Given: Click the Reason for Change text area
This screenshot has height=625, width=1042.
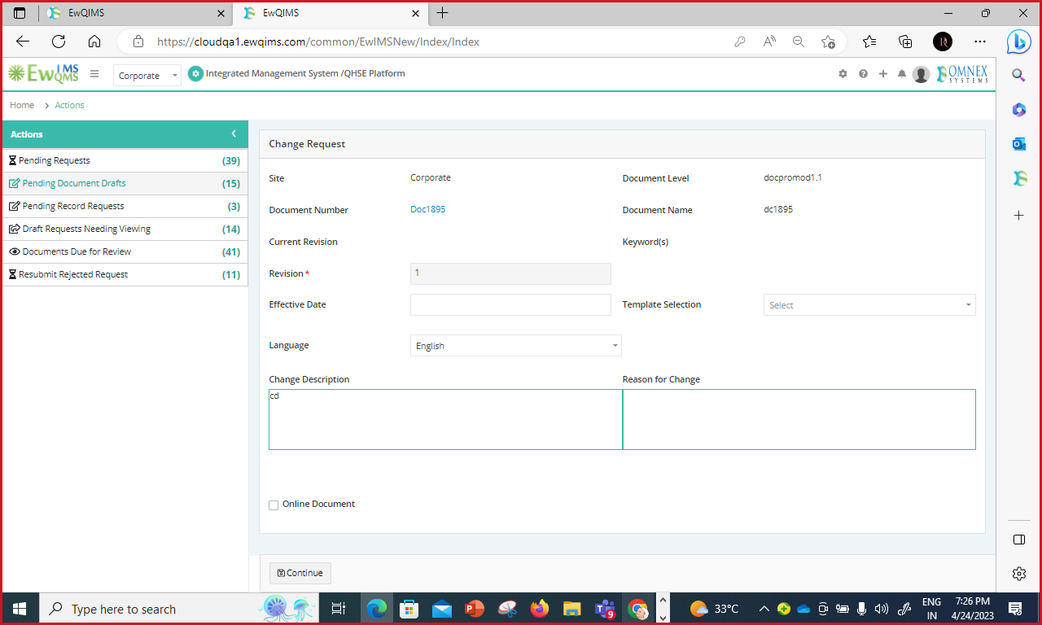Looking at the screenshot, I should pos(799,419).
